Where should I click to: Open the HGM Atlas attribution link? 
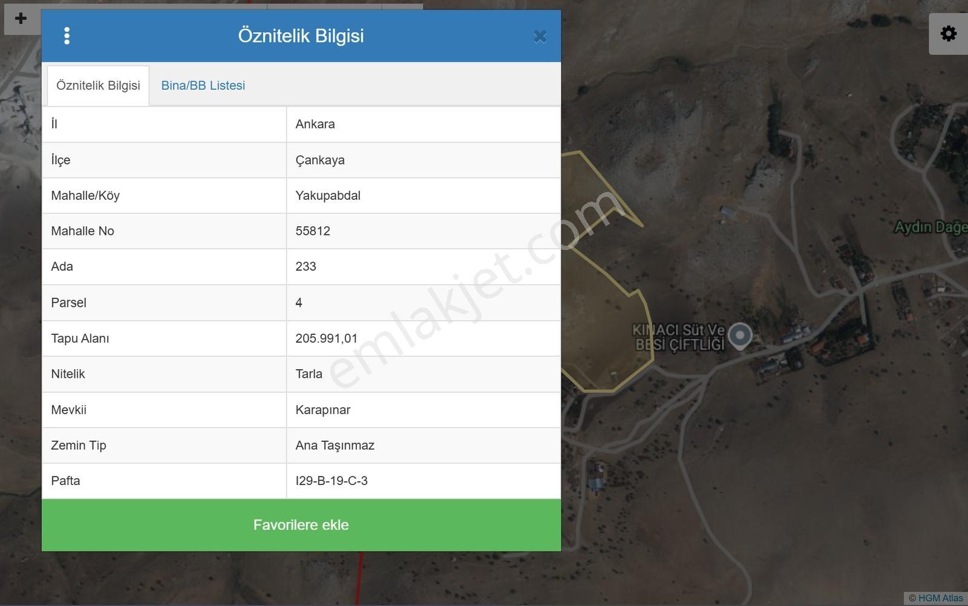pos(940,598)
